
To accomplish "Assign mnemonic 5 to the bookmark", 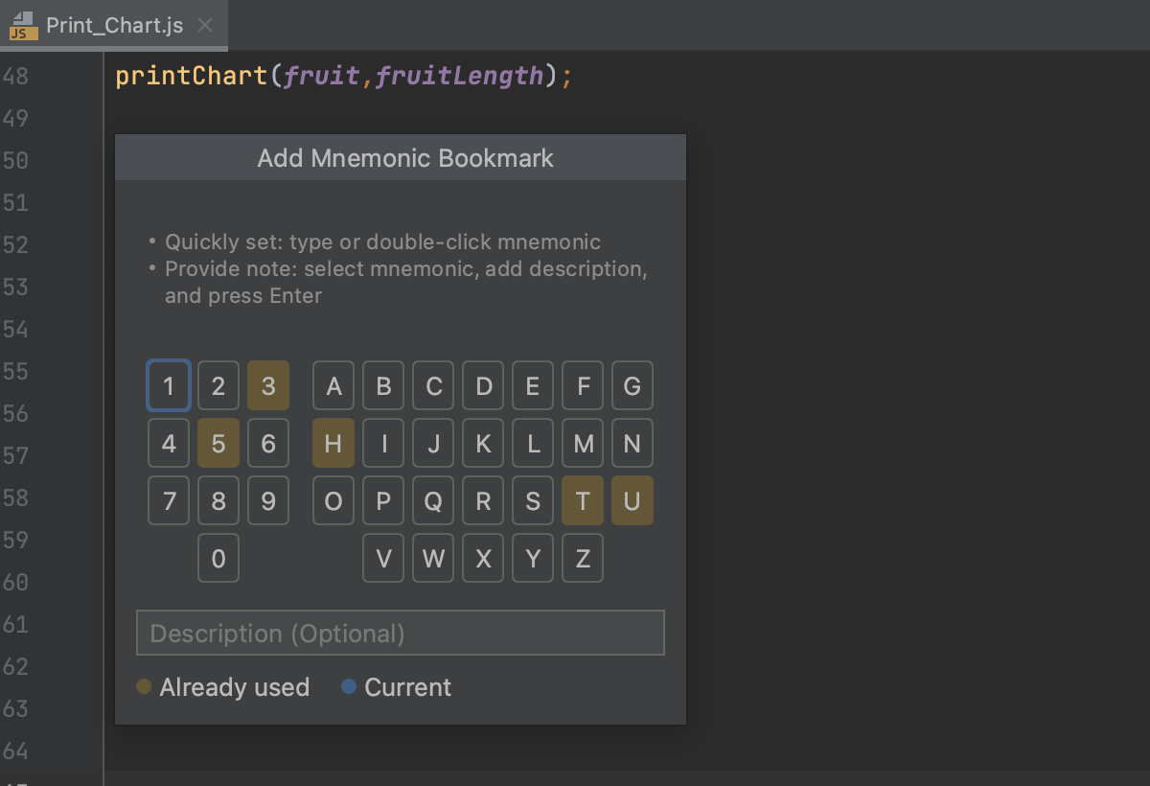I will 218,443.
